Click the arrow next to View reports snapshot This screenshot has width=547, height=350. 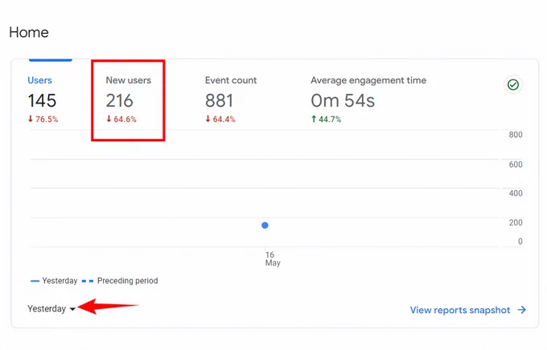pos(522,310)
